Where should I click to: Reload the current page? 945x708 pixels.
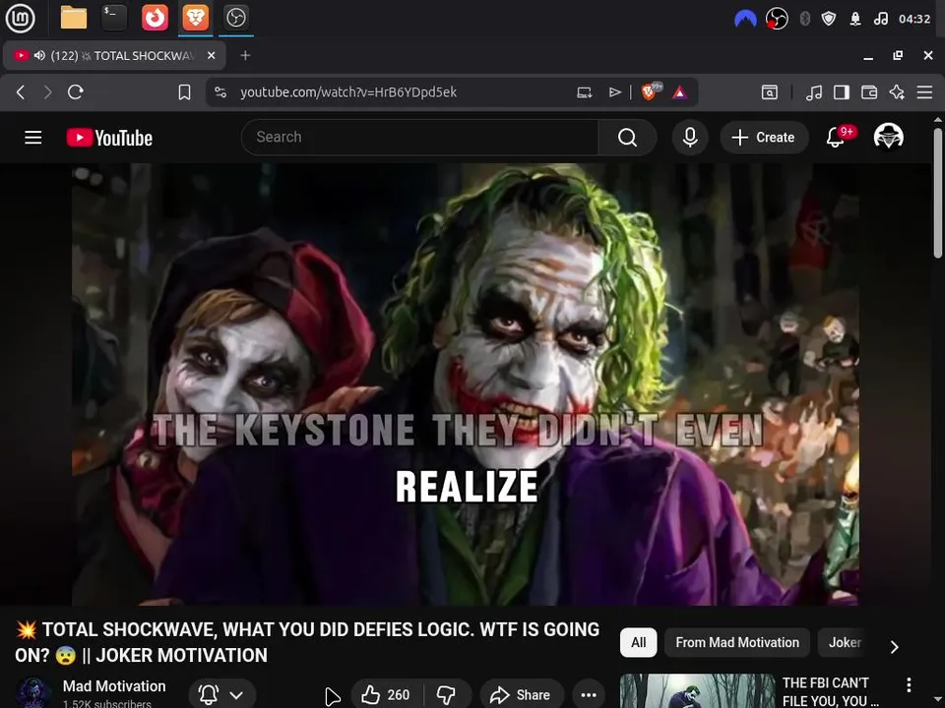click(x=76, y=92)
